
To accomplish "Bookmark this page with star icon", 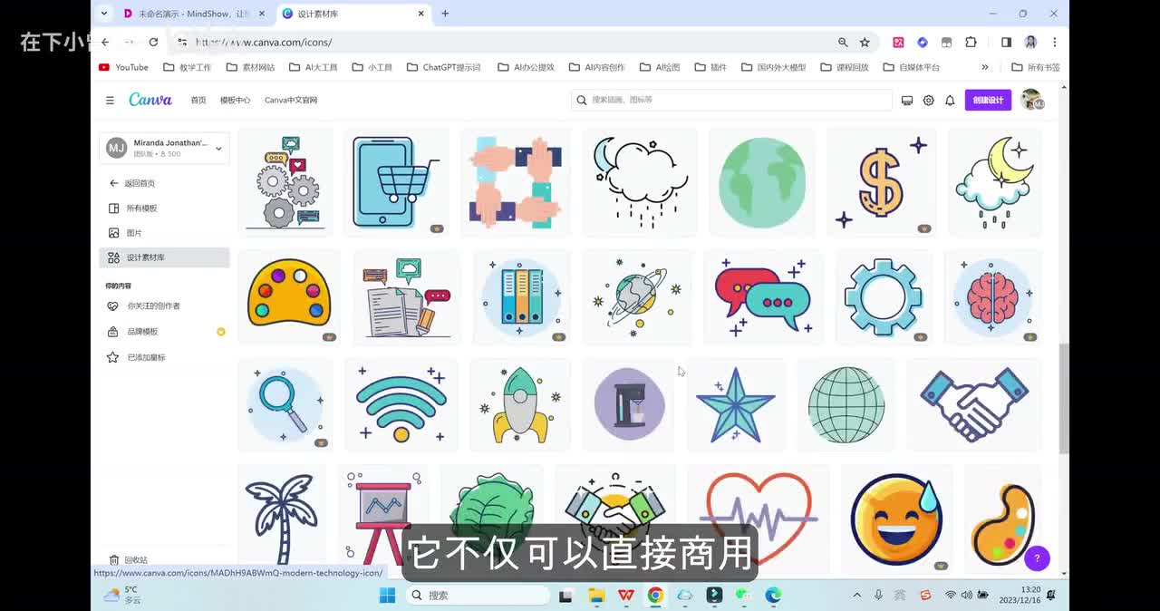I will pyautogui.click(x=865, y=43).
